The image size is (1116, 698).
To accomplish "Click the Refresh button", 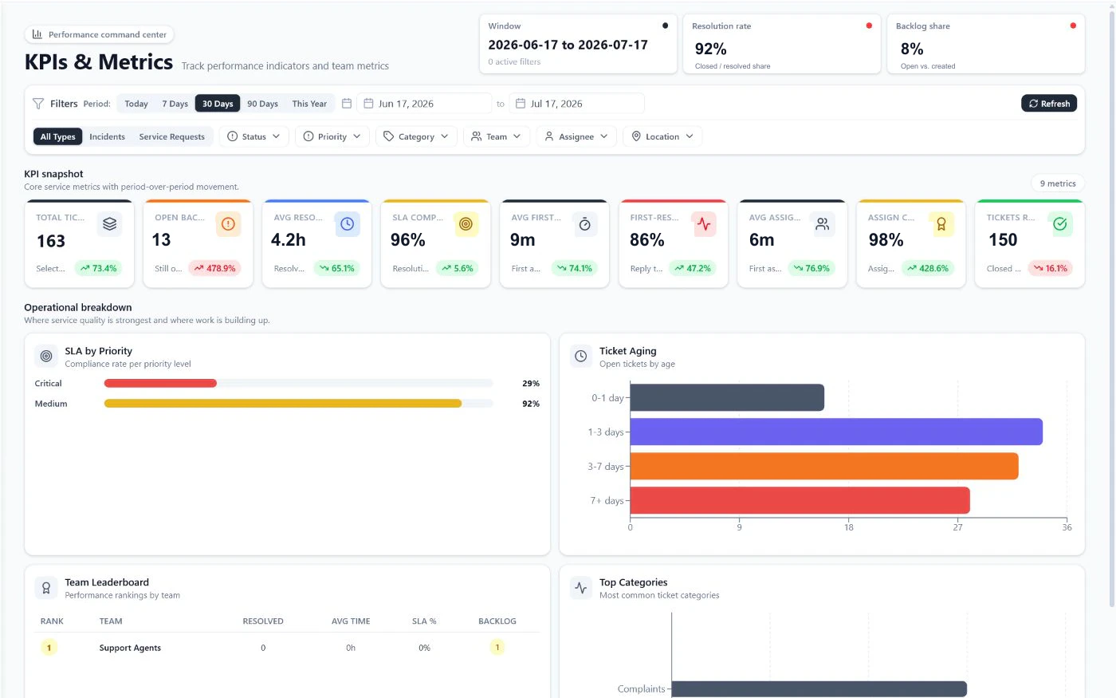I will coord(1049,104).
